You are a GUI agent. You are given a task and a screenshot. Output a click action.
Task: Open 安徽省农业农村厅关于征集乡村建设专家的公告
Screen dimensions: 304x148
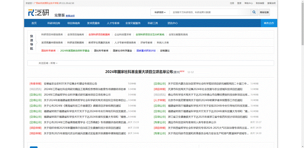pyautogui.click(x=70, y=84)
